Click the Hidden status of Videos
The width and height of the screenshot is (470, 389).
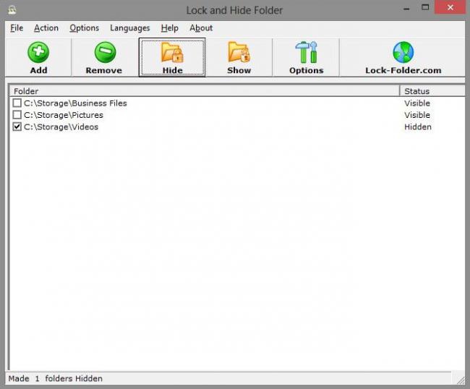point(418,127)
